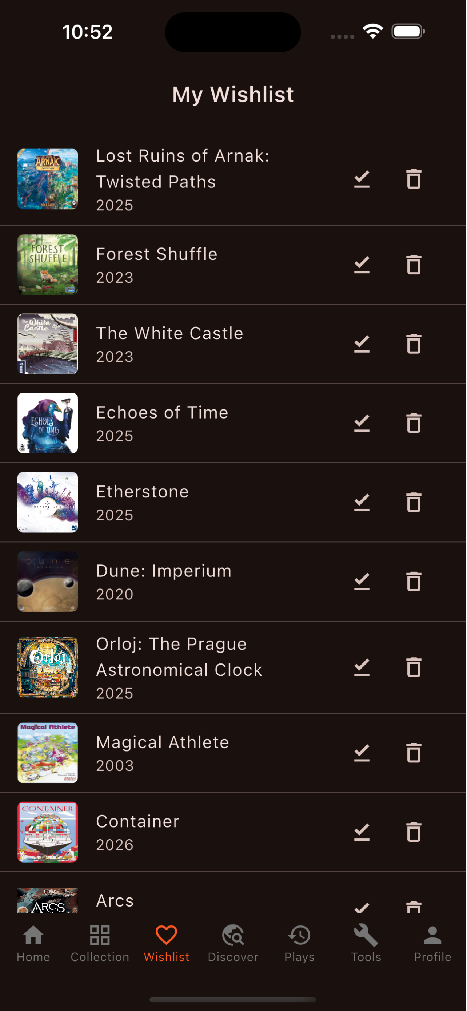Trash the Container wishlist item
The height and width of the screenshot is (1011, 467).
click(x=414, y=832)
